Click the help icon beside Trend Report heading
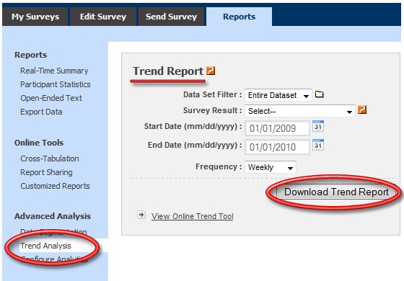Image resolution: width=404 pixels, height=281 pixels. (x=211, y=71)
